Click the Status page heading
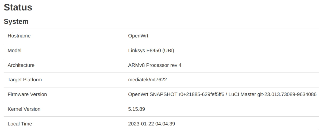The image size is (319, 130). point(18,7)
